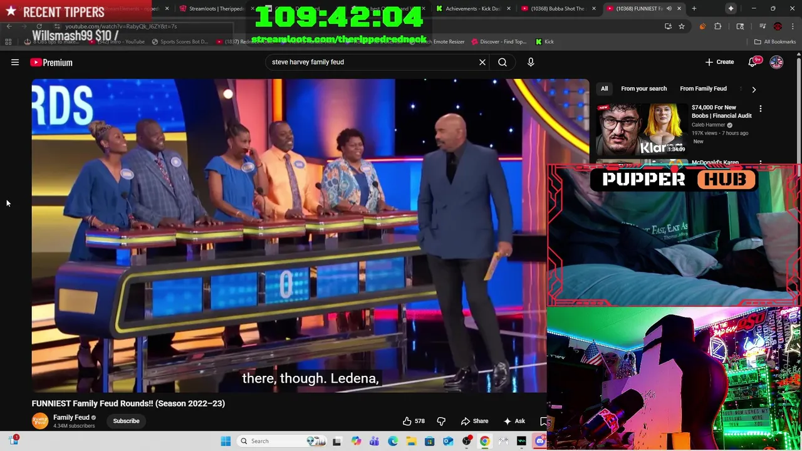Submit search with the magnifier button

503,62
